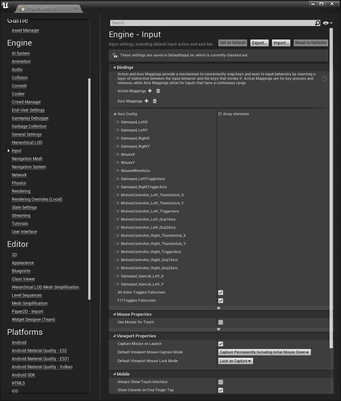Click the settings Search field
This screenshot has height=401, width=341.
click(x=212, y=23)
